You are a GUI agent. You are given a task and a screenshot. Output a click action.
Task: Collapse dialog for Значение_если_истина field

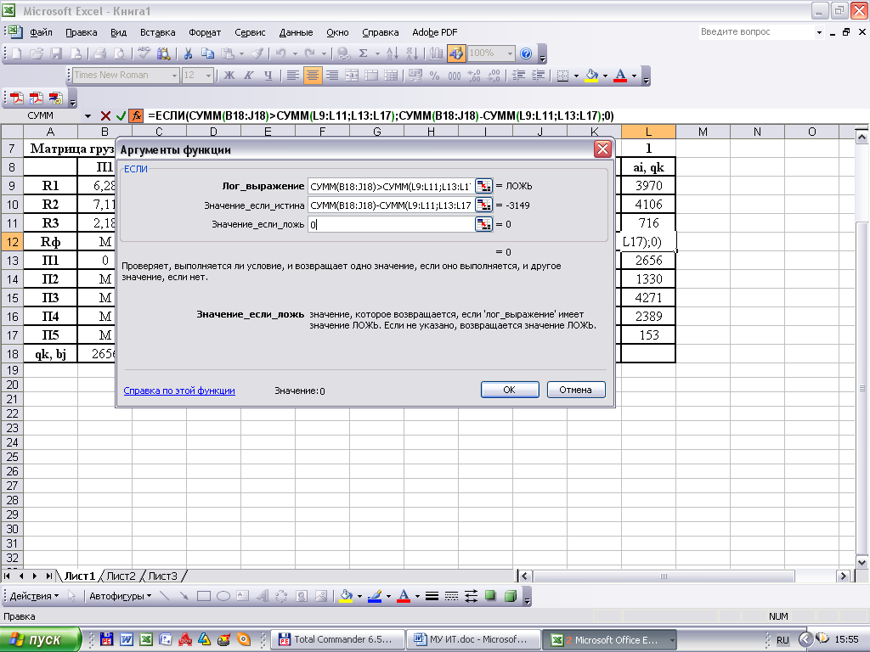pos(483,205)
